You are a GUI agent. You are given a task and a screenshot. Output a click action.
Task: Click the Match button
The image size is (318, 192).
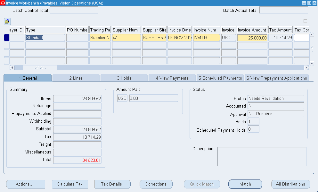pos(245,184)
